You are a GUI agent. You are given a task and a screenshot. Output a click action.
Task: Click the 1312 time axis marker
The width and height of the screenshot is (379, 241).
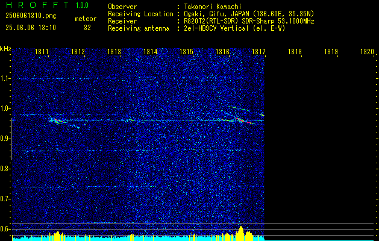78,51
